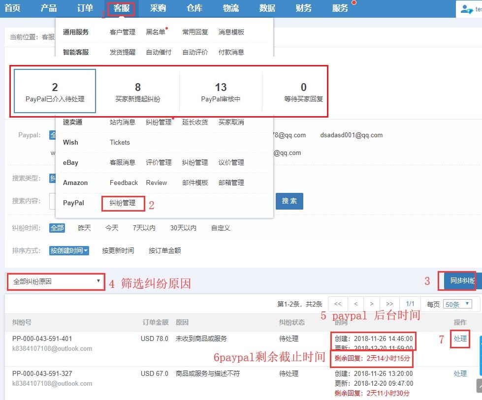This screenshot has width=482, height=400.
Task: Set dispute time filter to 30天以内
Action: click(183, 228)
